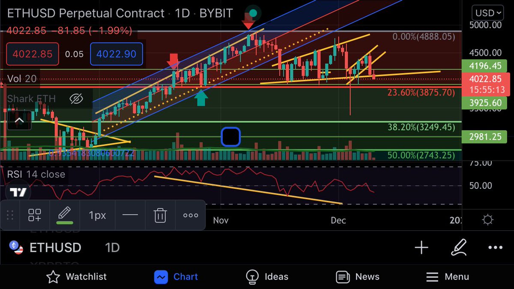The width and height of the screenshot is (514, 289).
Task: Select the 0.00% Fibonacci level label
Action: tap(424, 37)
